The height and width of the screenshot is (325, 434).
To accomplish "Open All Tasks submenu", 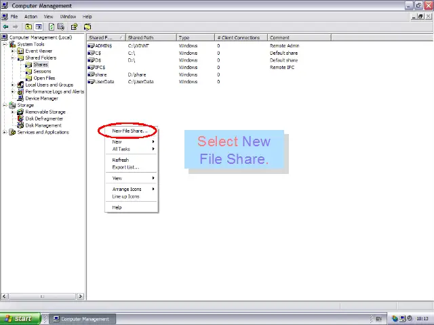I will click(x=122, y=149).
